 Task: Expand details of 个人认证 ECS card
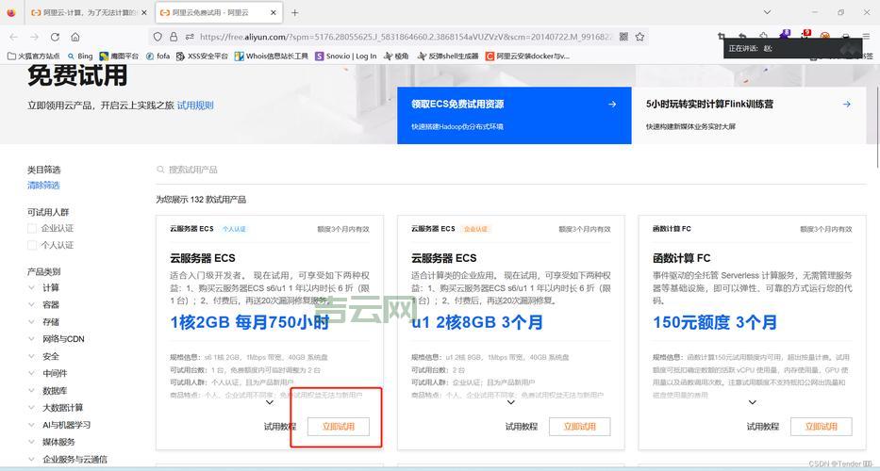tap(270, 402)
